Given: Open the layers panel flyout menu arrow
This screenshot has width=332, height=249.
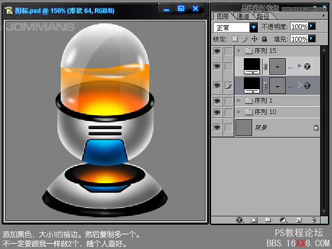Looking at the screenshot, I should click(324, 16).
